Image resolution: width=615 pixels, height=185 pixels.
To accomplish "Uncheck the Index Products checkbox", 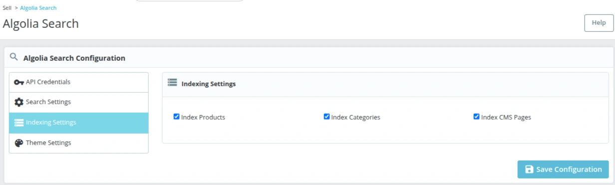I will click(176, 117).
